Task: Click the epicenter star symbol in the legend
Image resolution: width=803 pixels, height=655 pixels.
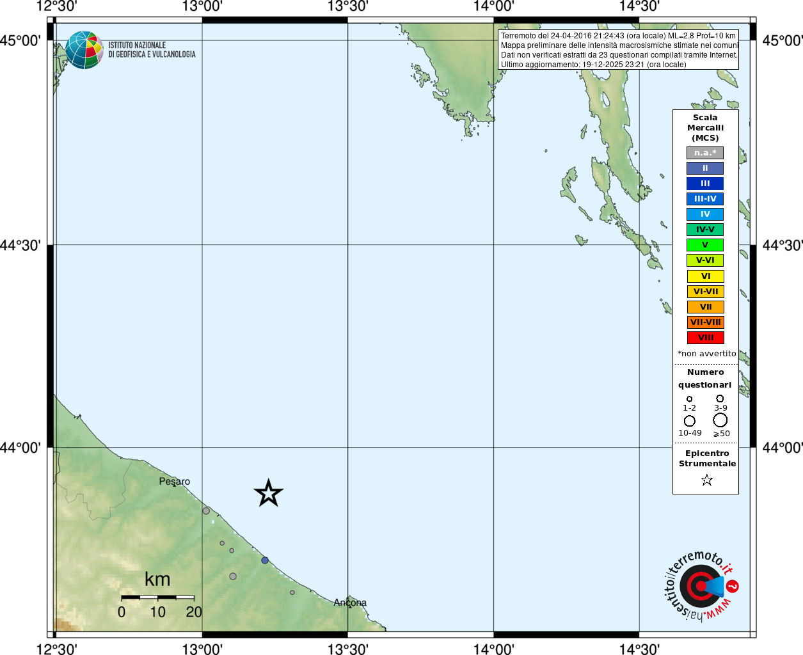Action: tap(706, 480)
